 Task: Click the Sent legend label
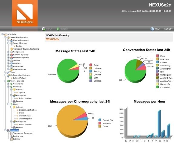pyautogui.click(x=96, y=78)
